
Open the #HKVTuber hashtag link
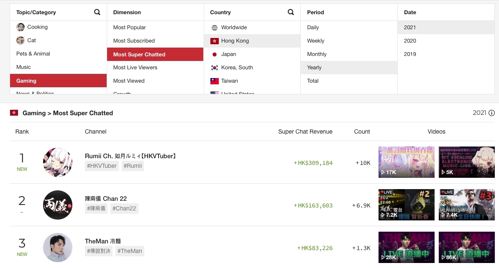point(102,166)
